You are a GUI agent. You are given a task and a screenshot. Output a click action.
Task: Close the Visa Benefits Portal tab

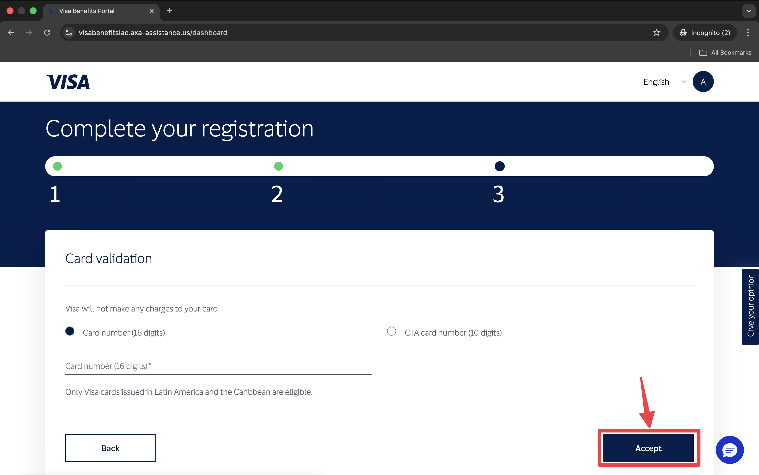coord(152,11)
